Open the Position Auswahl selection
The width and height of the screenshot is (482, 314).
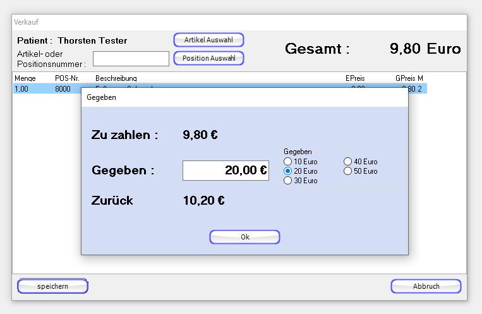(208, 59)
